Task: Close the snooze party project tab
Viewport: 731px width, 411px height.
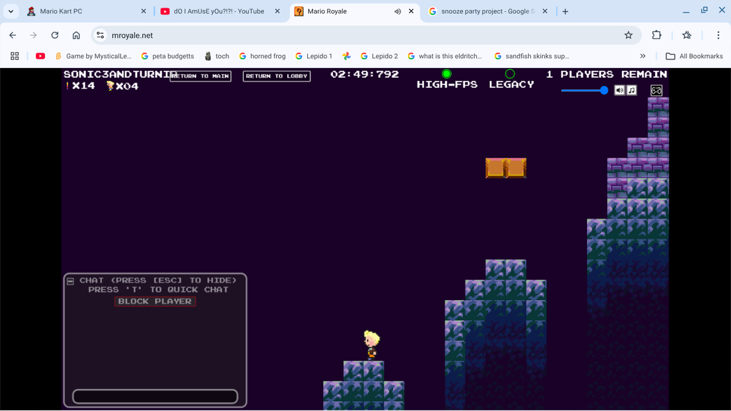Action: [545, 11]
